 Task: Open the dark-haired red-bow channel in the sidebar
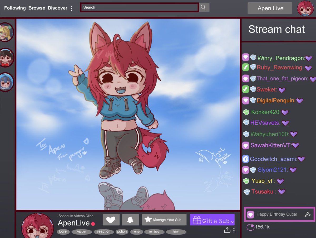(x=6, y=58)
